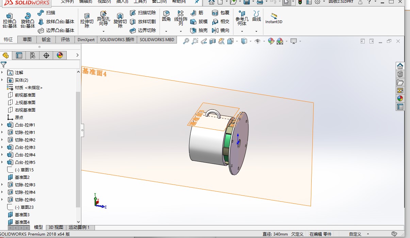410x238 pixels.
Task: Choose the 边界切除 boundary cut tool
Action: 143,30
